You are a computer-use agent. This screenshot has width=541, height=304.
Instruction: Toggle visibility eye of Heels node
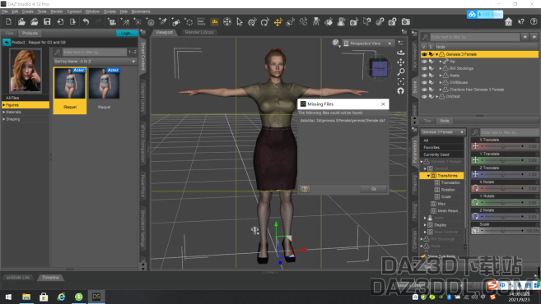pyautogui.click(x=424, y=76)
